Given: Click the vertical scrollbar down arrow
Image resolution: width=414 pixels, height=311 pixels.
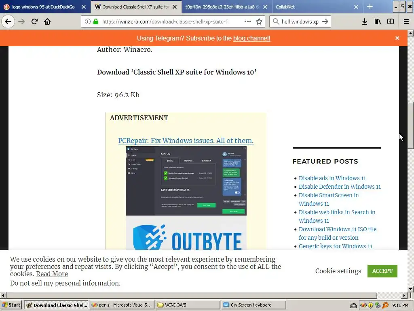Looking at the screenshot, I should (411, 289).
